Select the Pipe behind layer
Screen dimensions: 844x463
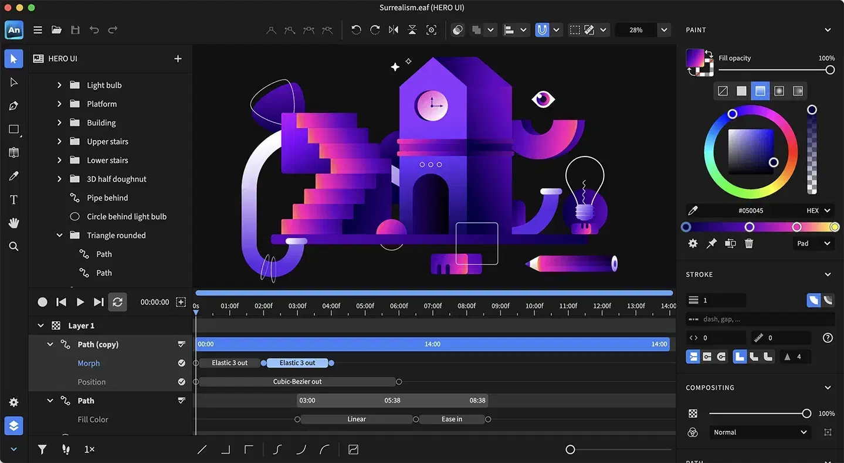pos(107,198)
